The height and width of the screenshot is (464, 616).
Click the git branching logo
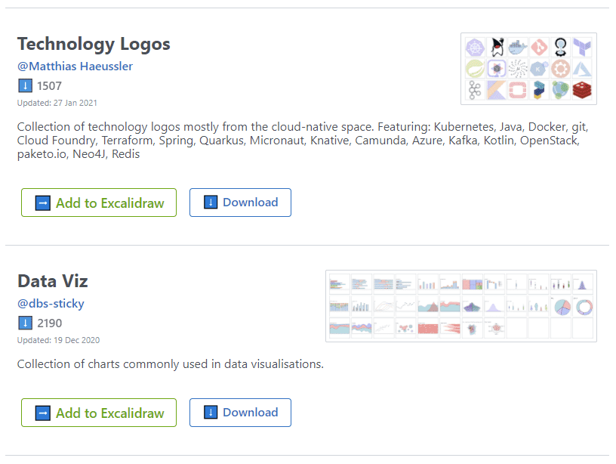point(538,47)
